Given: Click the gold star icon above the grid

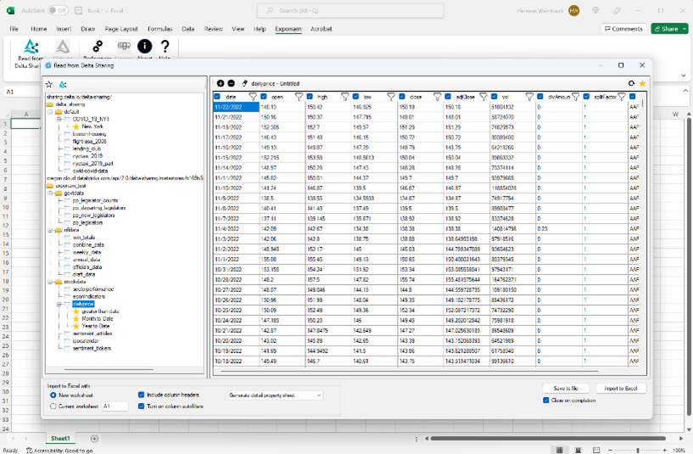Looking at the screenshot, I should [x=642, y=83].
